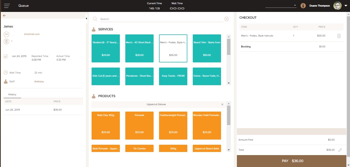Viewport: 350px width, 167px height.
Task: Click into the Search input field
Action: (161, 19)
